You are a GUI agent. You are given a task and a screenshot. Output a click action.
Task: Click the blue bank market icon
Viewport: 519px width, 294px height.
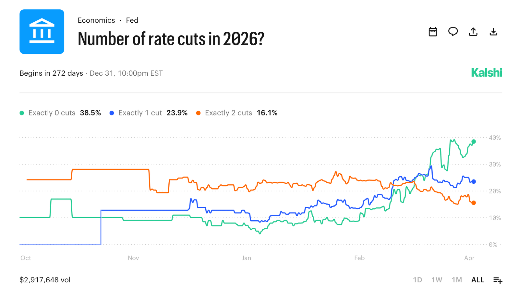coord(42,31)
